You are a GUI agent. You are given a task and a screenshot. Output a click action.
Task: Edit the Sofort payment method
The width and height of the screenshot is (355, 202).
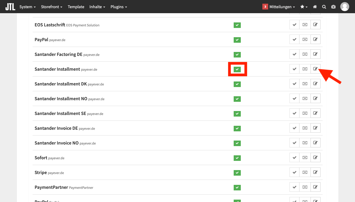[x=315, y=157]
